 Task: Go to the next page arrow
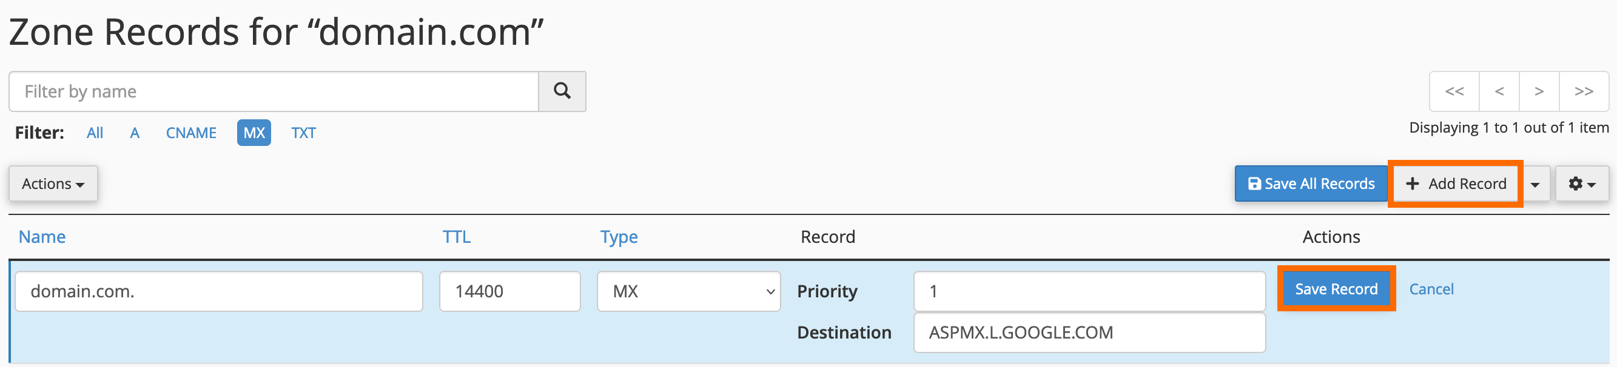[x=1539, y=91]
